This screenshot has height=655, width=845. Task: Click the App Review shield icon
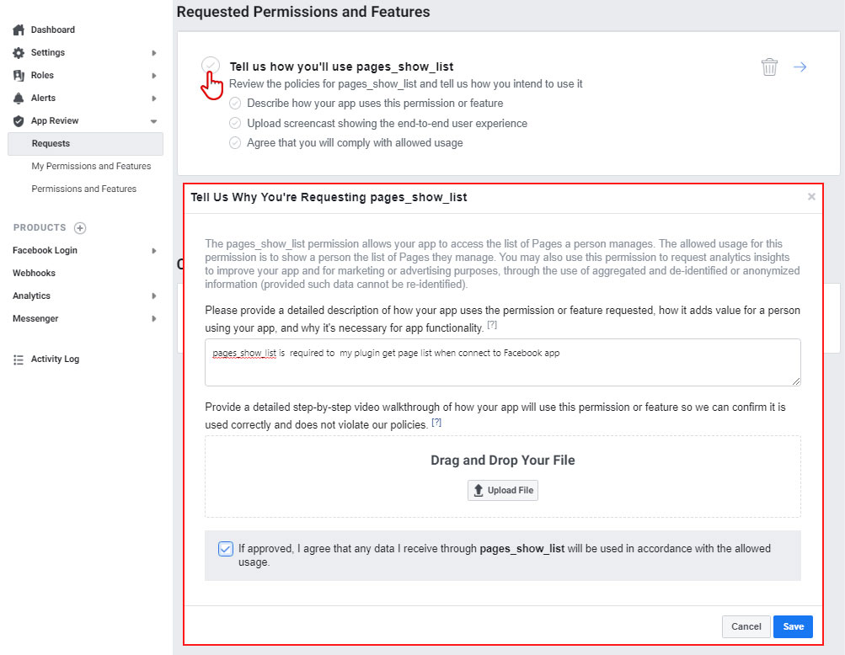point(19,120)
